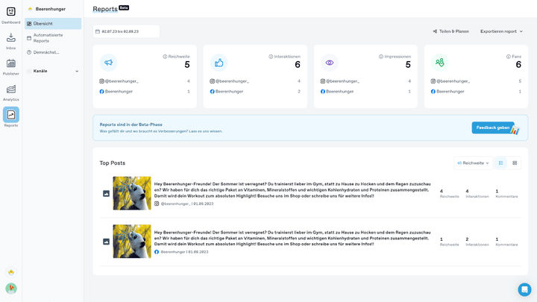Click the total Fans value 6
The height and width of the screenshot is (302, 537).
(518, 64)
